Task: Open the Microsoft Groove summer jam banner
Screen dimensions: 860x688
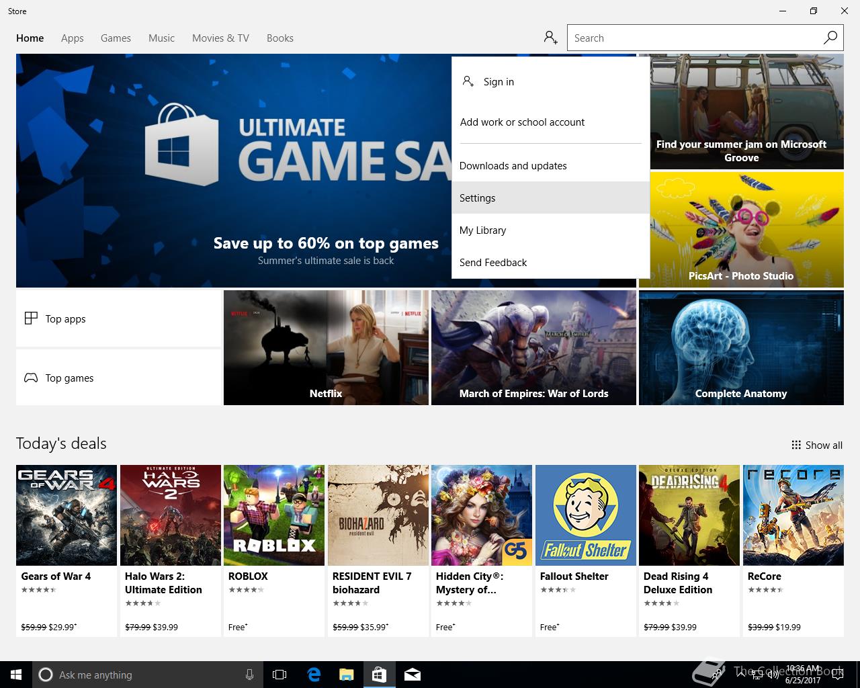Action: [746, 112]
